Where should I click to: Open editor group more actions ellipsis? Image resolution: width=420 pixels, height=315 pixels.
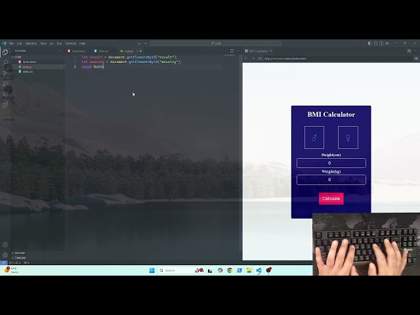[238, 51]
